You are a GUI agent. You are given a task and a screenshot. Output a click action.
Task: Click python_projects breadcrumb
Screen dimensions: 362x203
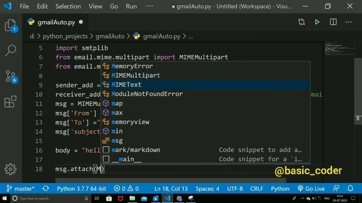[65, 36]
